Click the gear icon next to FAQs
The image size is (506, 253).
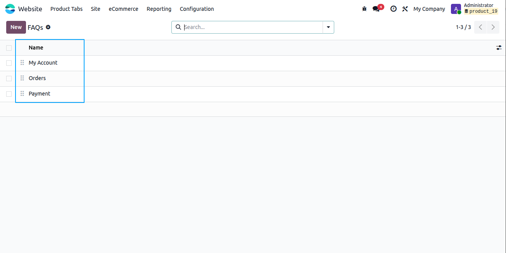coord(48,27)
